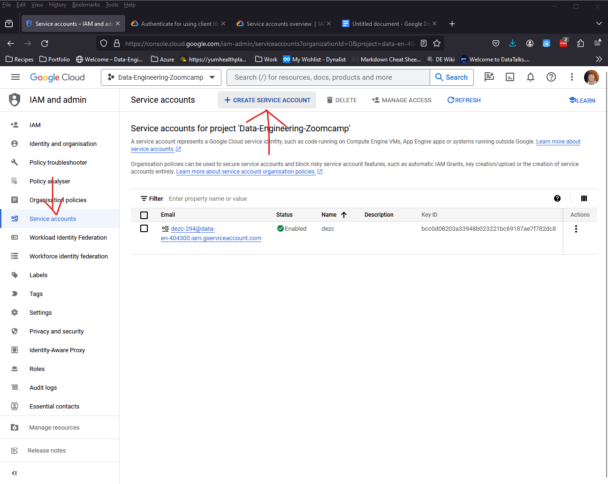The height and width of the screenshot is (484, 608).
Task: Switch to Service accounts overview tab
Action: [284, 24]
